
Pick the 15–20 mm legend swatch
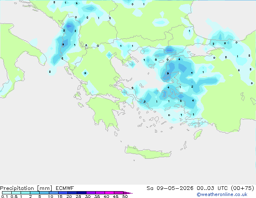click(63, 193)
